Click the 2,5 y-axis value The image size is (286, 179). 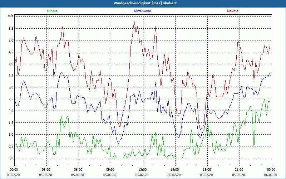point(11,99)
